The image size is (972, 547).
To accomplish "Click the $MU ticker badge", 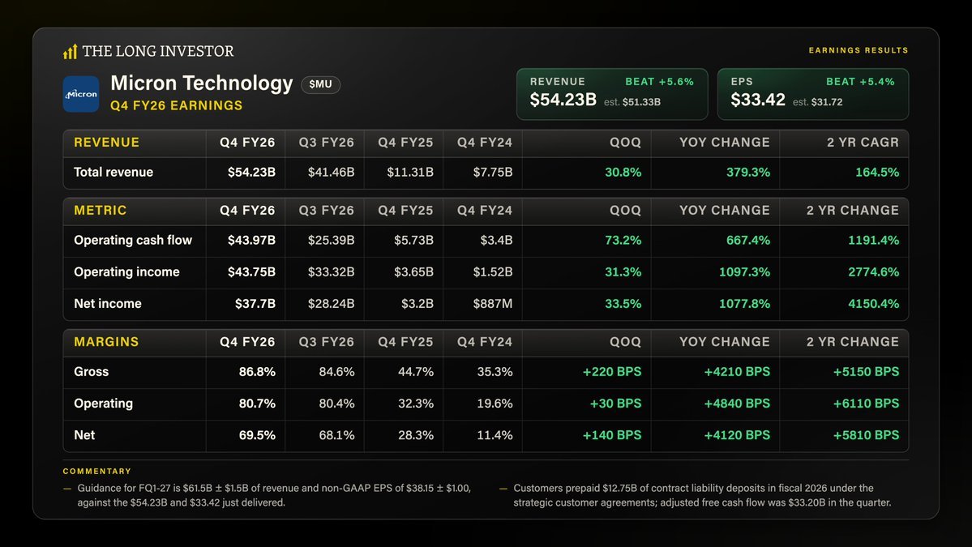I will [320, 84].
